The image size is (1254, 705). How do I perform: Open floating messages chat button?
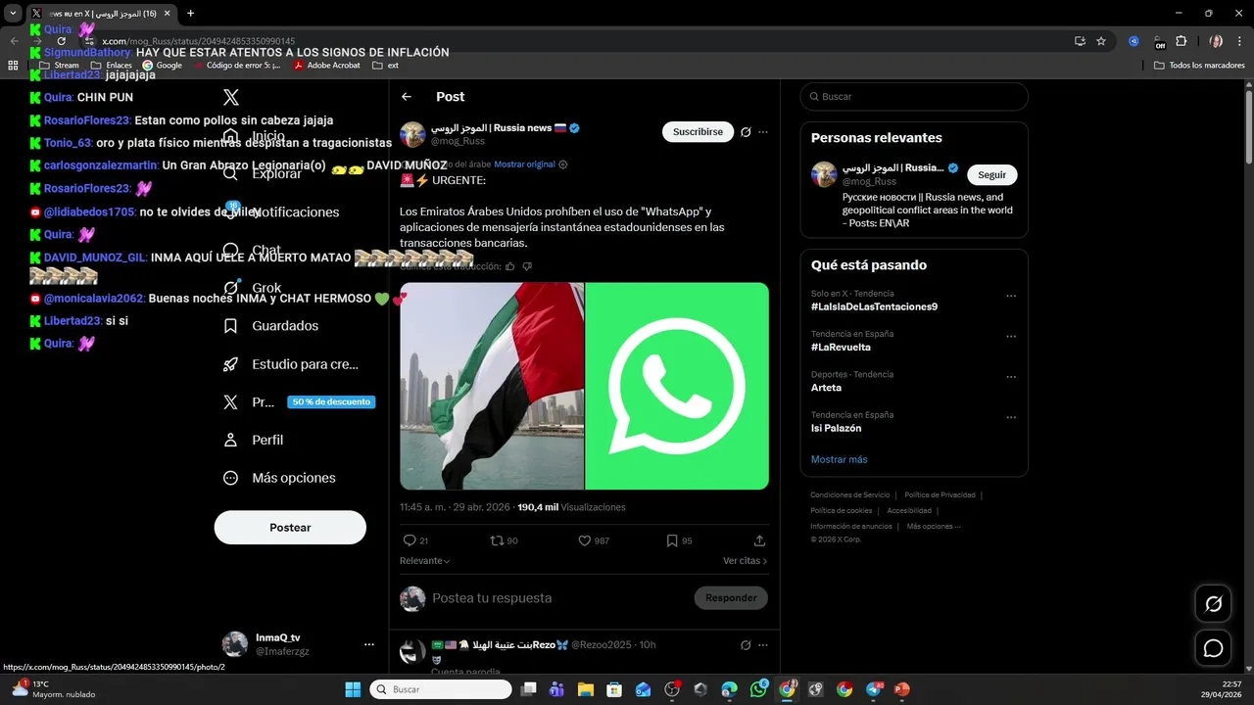[1214, 648]
